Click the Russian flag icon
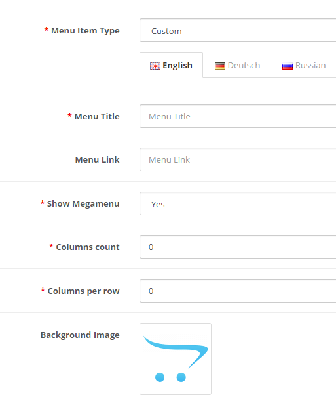Image resolution: width=336 pixels, height=403 pixels. point(288,66)
